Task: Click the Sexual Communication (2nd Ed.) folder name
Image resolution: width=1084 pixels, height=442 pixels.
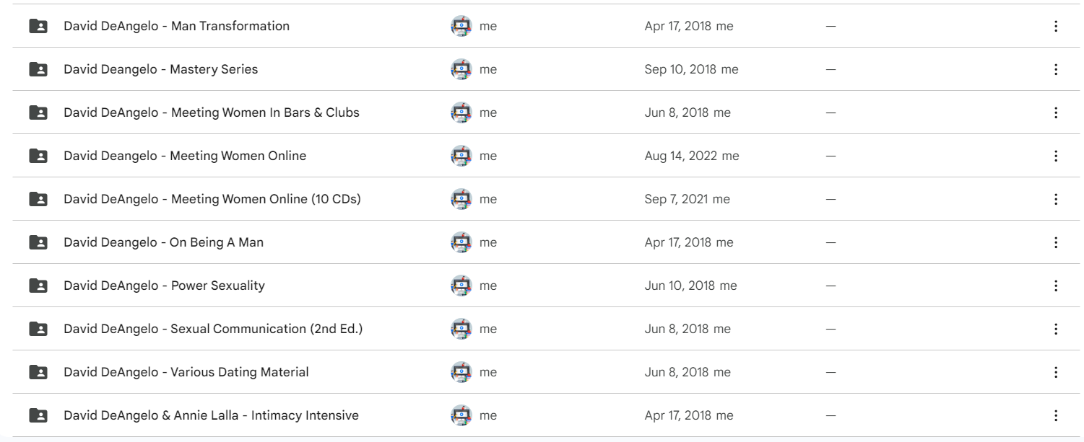Action: pos(213,329)
